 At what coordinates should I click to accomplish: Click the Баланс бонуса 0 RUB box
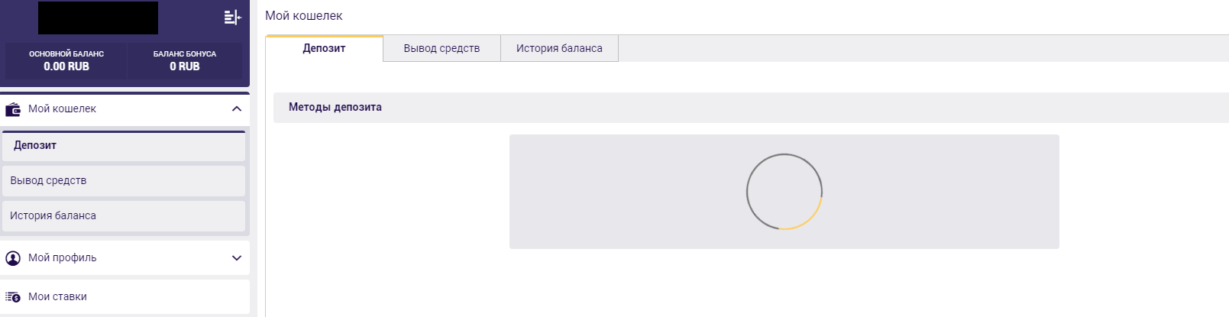coord(185,61)
